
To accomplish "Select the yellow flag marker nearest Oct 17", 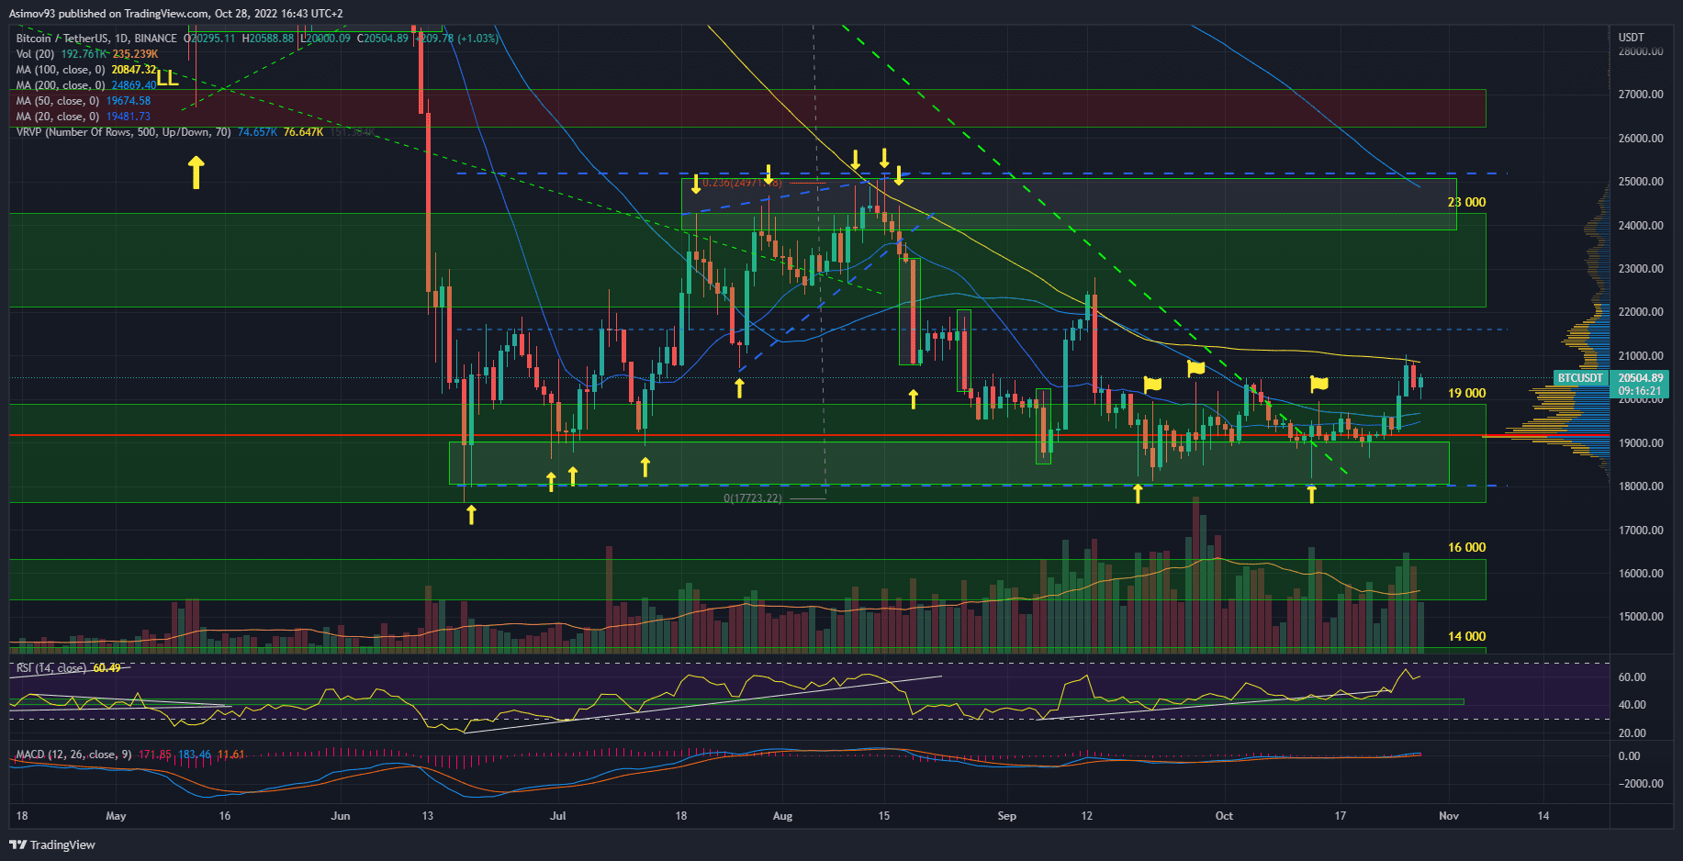I will pos(1319,383).
